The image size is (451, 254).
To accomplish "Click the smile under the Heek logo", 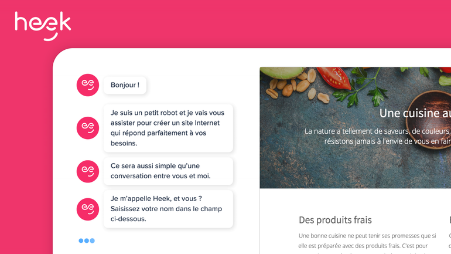I will tap(51, 38).
